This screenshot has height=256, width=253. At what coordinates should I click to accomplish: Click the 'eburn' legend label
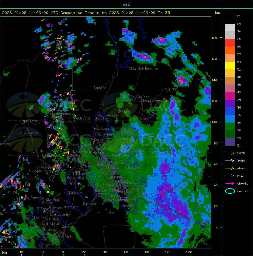pos(242,168)
